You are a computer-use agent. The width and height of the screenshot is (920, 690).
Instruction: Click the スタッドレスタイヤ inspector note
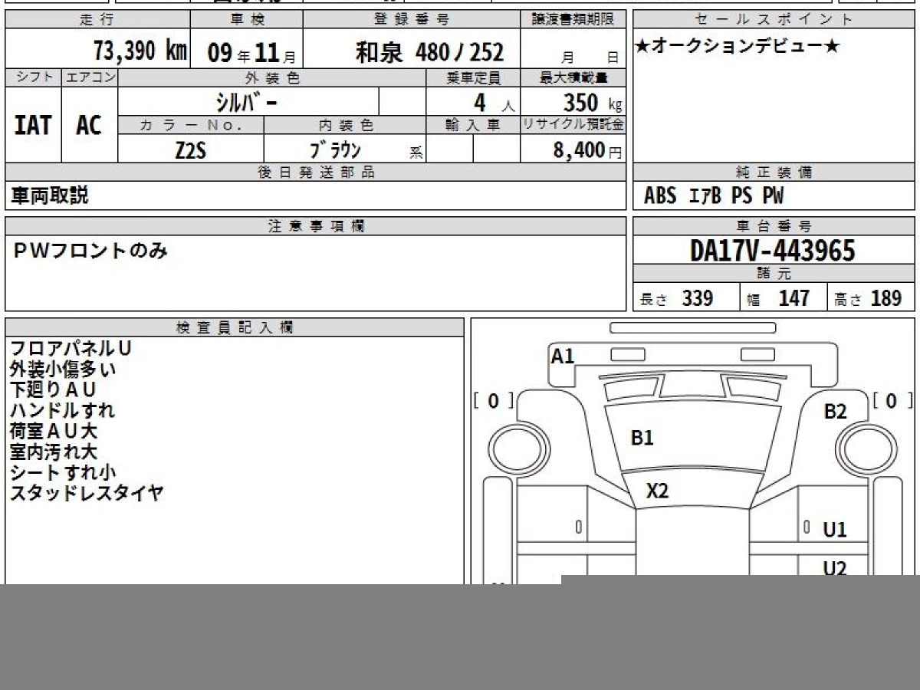click(x=87, y=493)
